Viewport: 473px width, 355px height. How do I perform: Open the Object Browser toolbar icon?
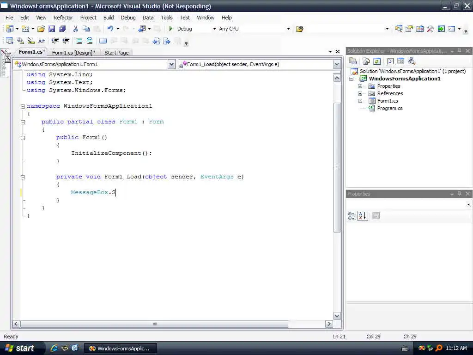click(x=419, y=29)
